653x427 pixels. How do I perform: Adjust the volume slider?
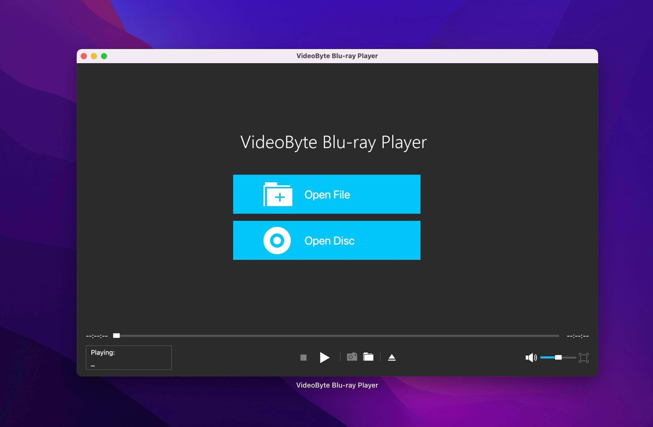tap(558, 357)
